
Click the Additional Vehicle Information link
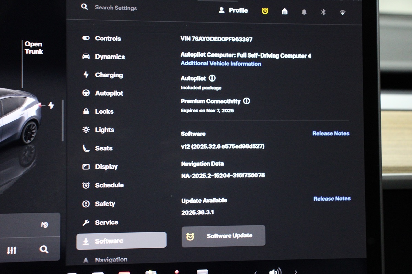click(221, 64)
